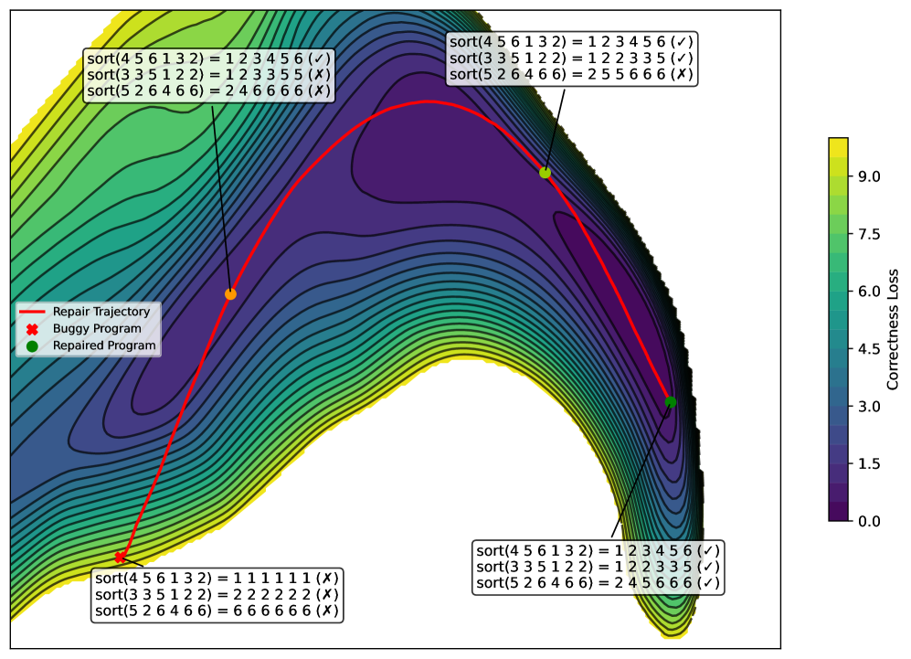Click the 7.5 tick label on the colorbar
Screen dimensions: 911x659
(x=869, y=234)
